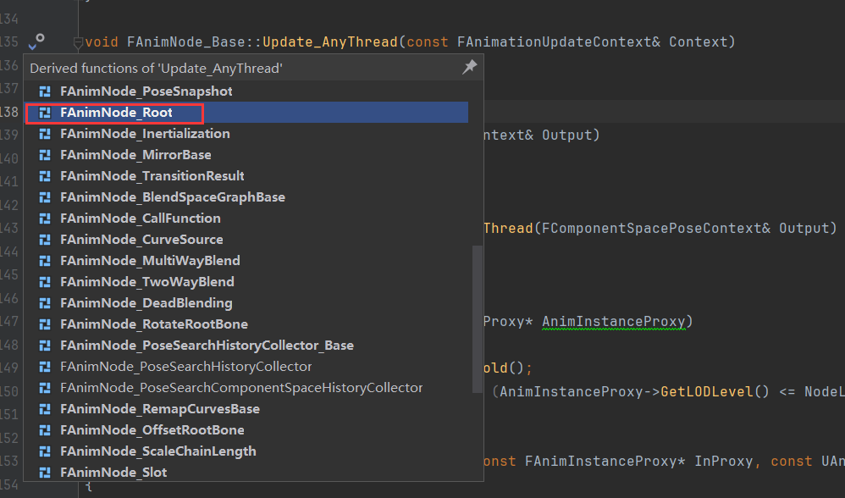This screenshot has width=845, height=498.
Task: Click the icon next to FAnimNode_MirrorBase
Action: [x=45, y=155]
